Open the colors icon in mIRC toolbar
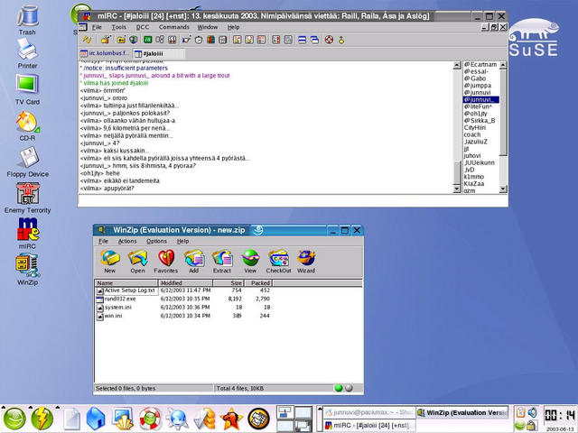Viewport: 578px width, 433px height. coord(210,40)
